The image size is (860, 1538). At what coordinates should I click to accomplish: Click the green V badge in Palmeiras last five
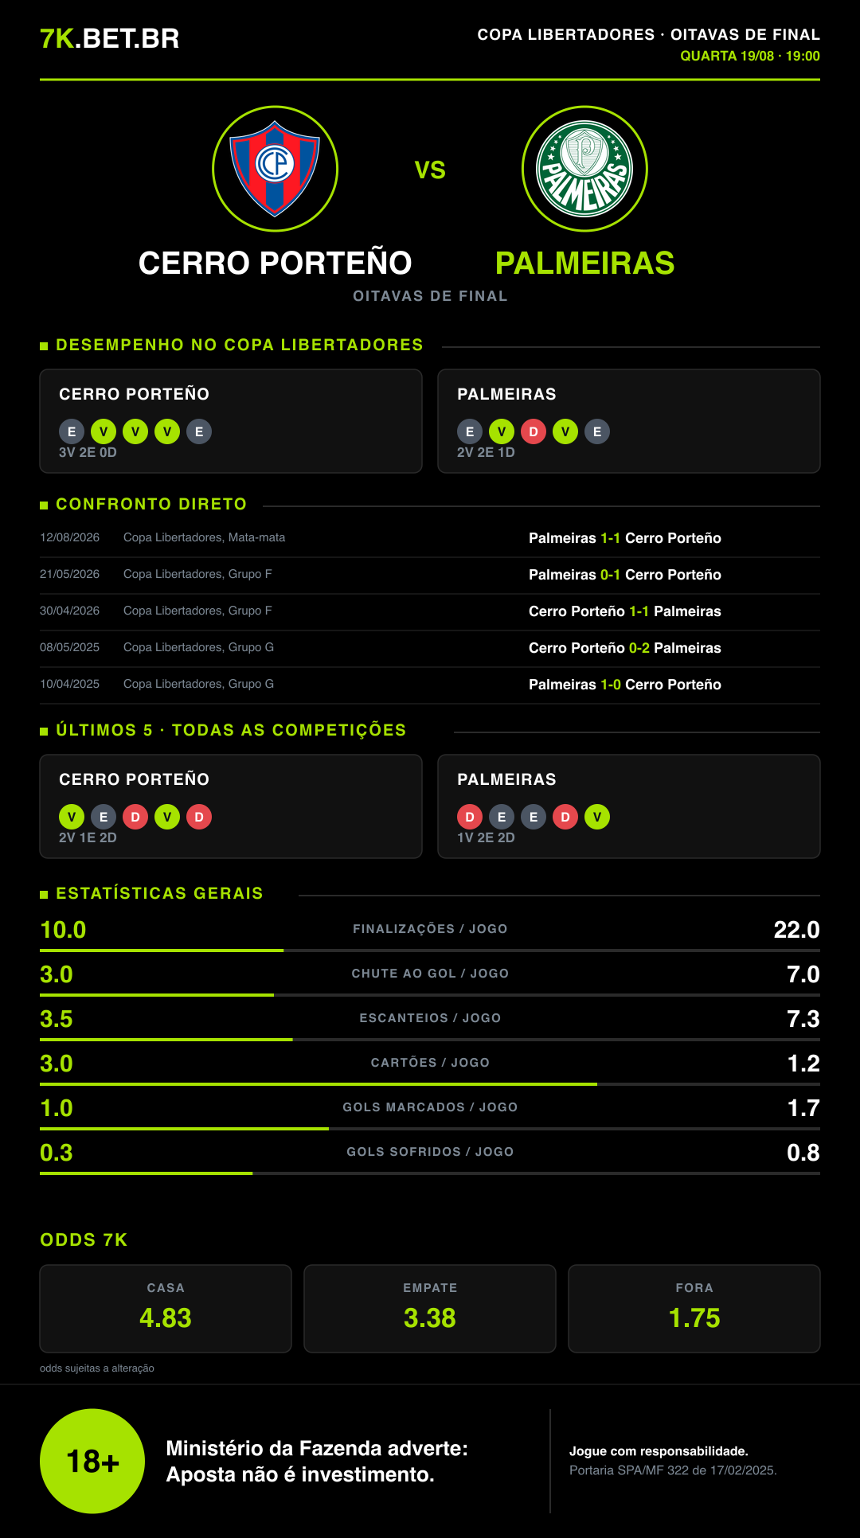coord(597,817)
